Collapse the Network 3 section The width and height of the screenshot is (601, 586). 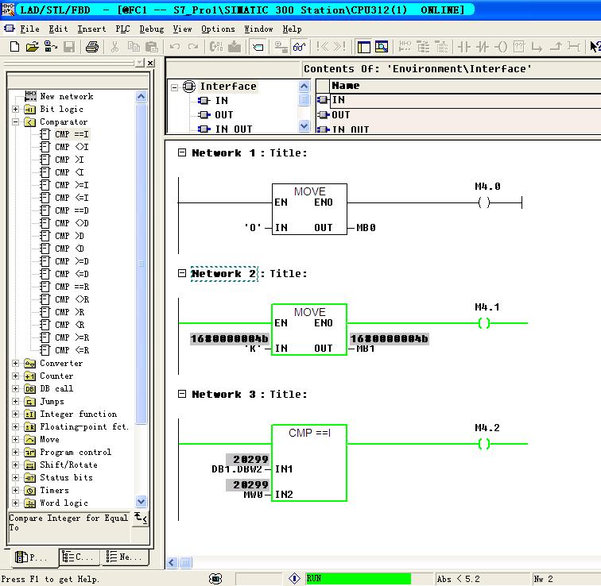[182, 394]
